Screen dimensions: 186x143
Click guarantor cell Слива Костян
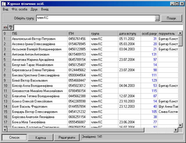tap(168, 112)
